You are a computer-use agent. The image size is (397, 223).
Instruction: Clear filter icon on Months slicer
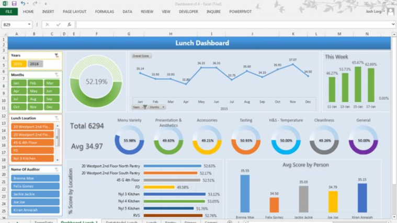[x=56, y=75]
